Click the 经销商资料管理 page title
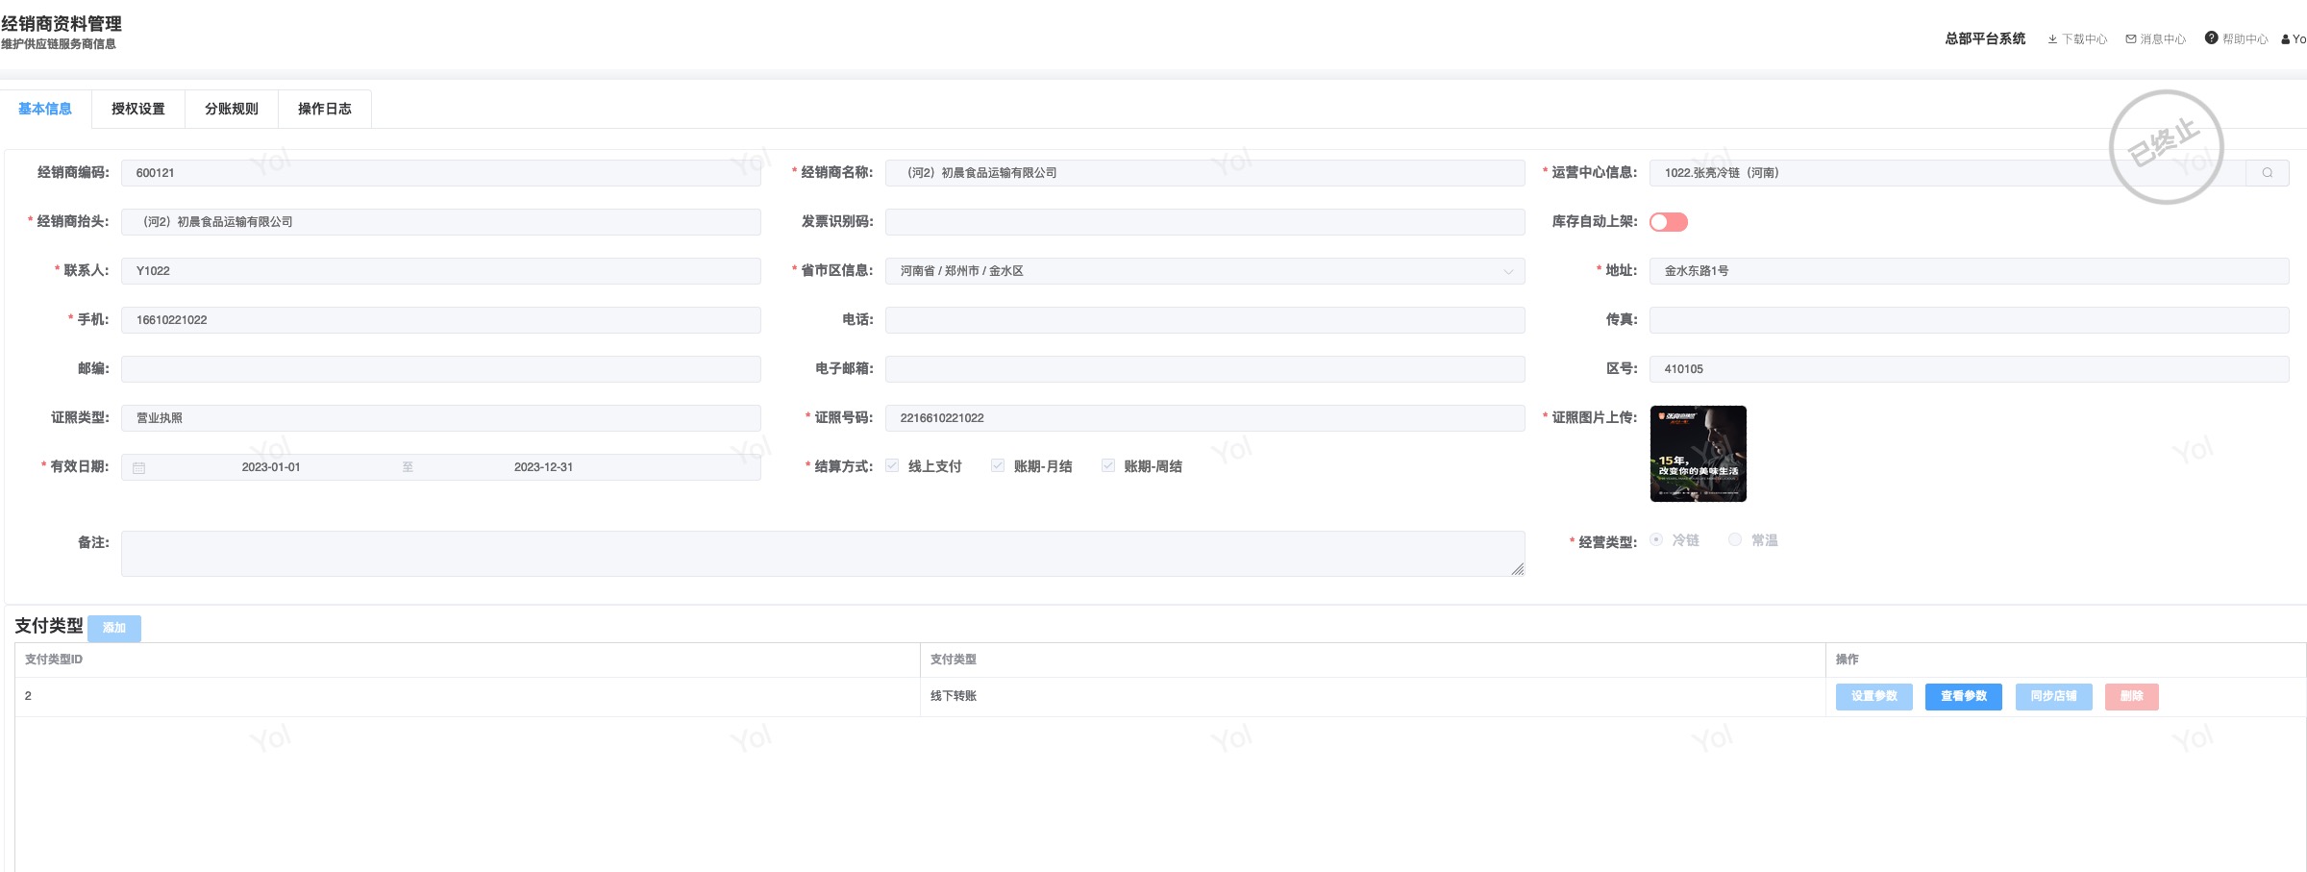This screenshot has width=2307, height=872. 62,23
